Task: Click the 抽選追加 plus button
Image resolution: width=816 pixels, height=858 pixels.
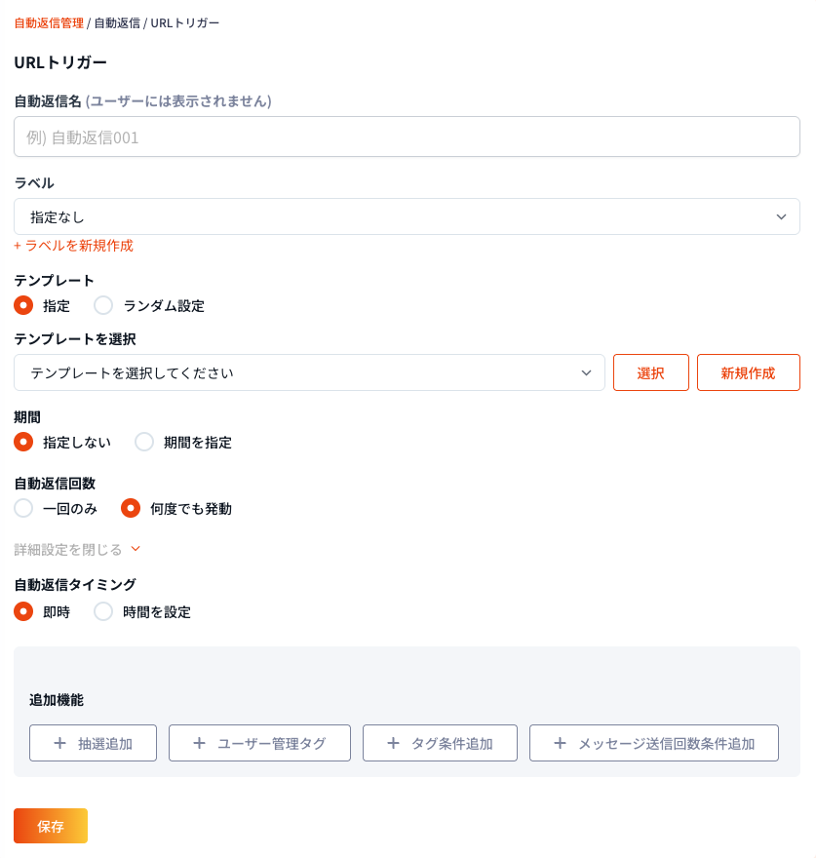Action: (x=93, y=743)
